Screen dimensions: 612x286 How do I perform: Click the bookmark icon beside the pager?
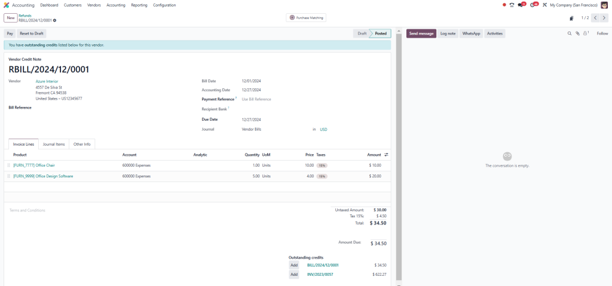coord(571,18)
